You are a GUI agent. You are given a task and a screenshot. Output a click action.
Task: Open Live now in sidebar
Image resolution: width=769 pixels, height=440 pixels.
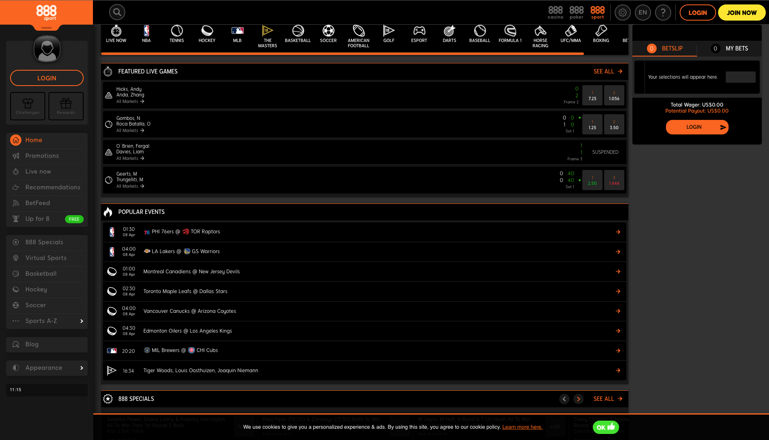pyautogui.click(x=47, y=172)
